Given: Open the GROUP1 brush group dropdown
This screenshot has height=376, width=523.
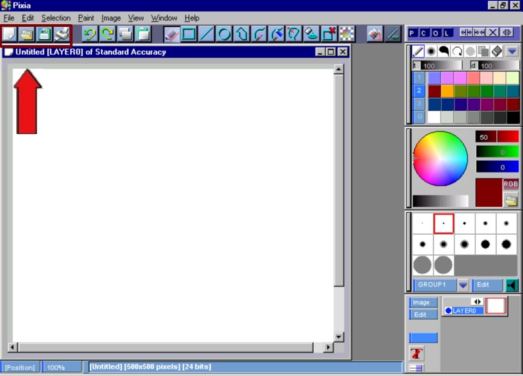Looking at the screenshot, I should 463,285.
